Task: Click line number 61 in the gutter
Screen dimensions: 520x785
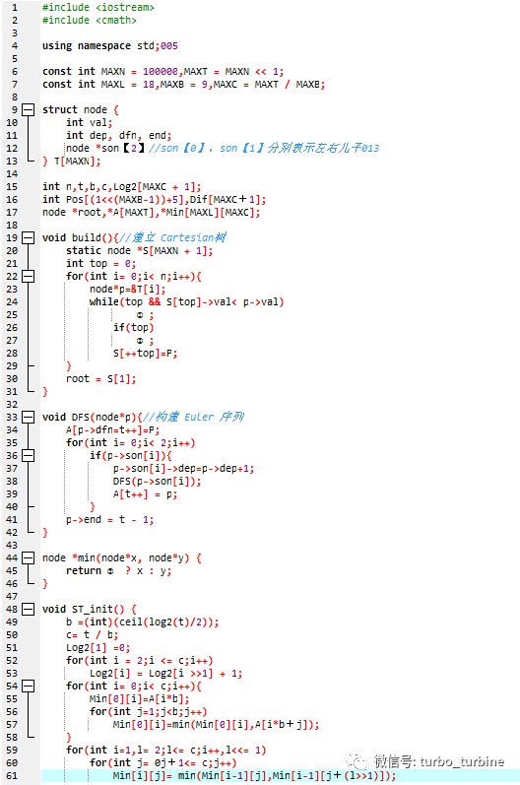Action: [12, 776]
